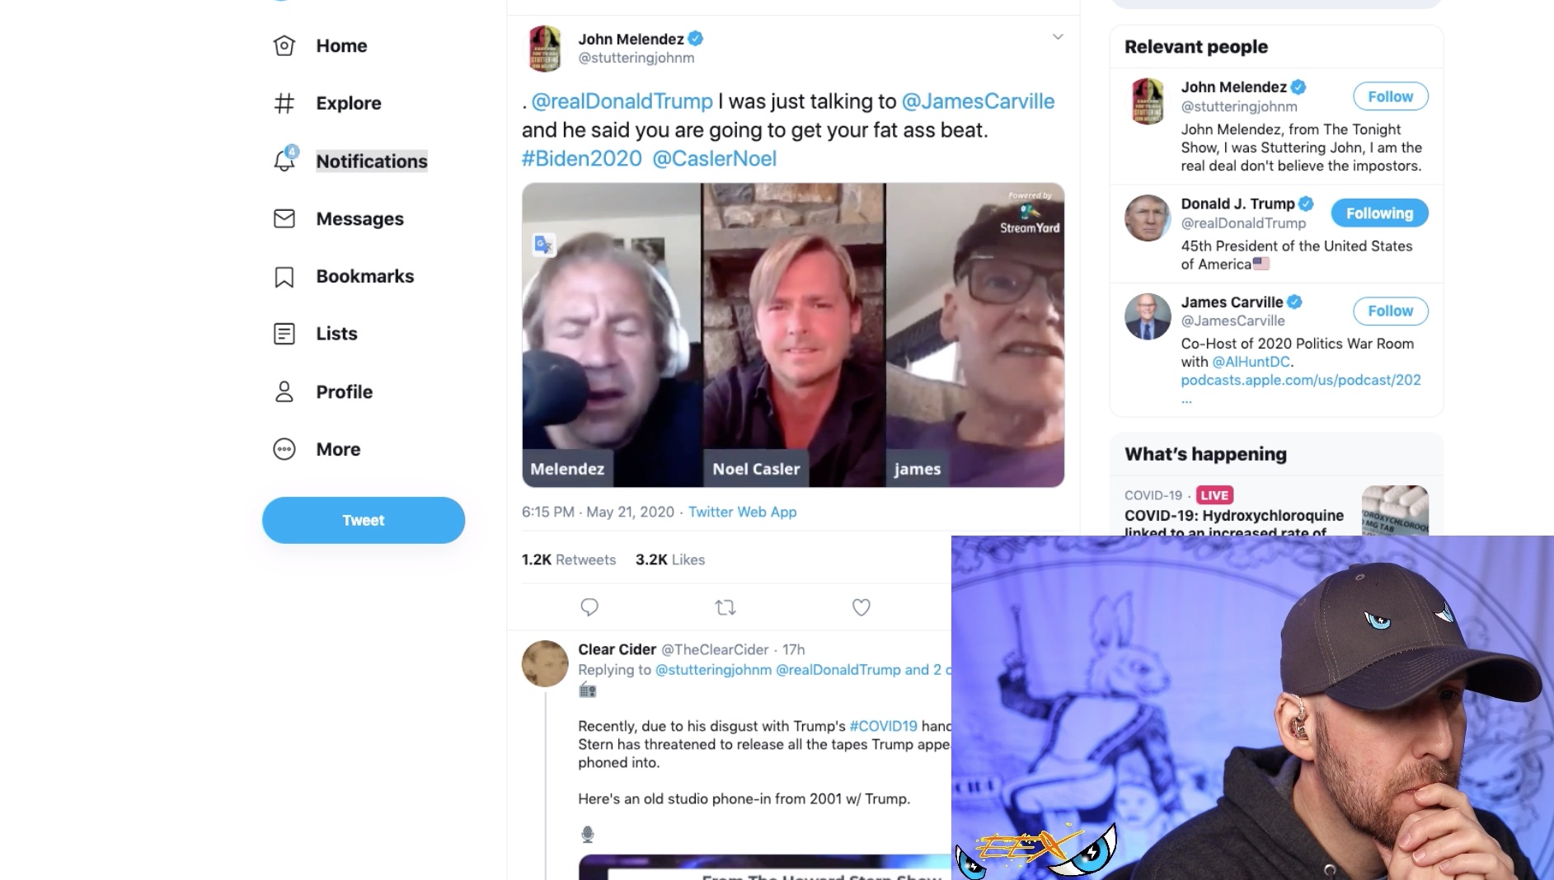Expand truncated James Carville bio ellipsis

click(1186, 399)
